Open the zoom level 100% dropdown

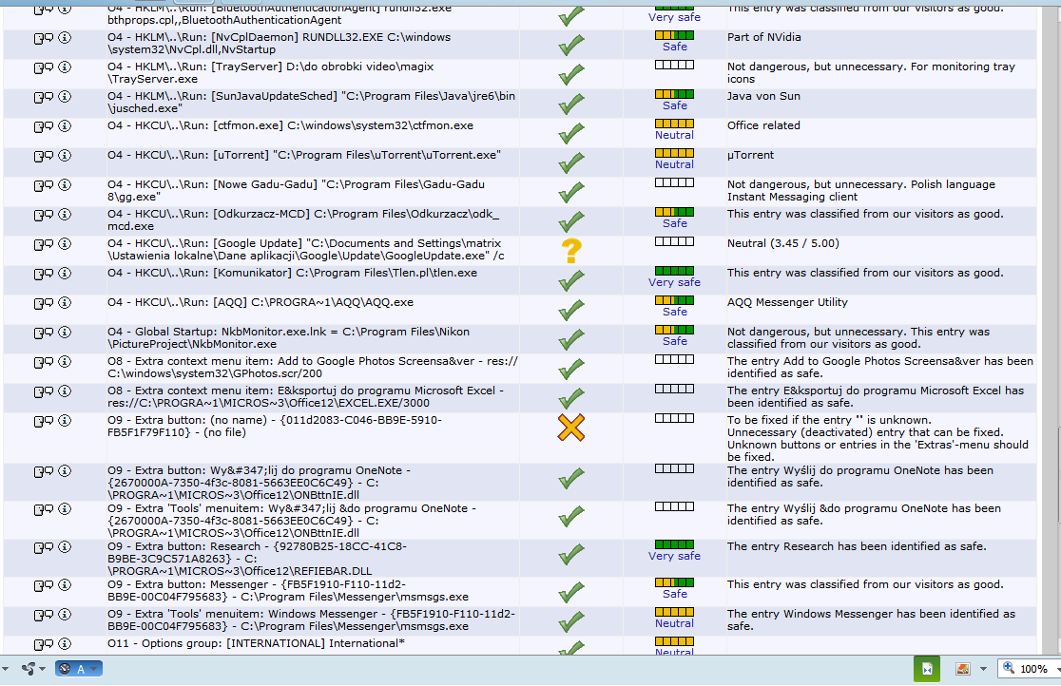1028,668
